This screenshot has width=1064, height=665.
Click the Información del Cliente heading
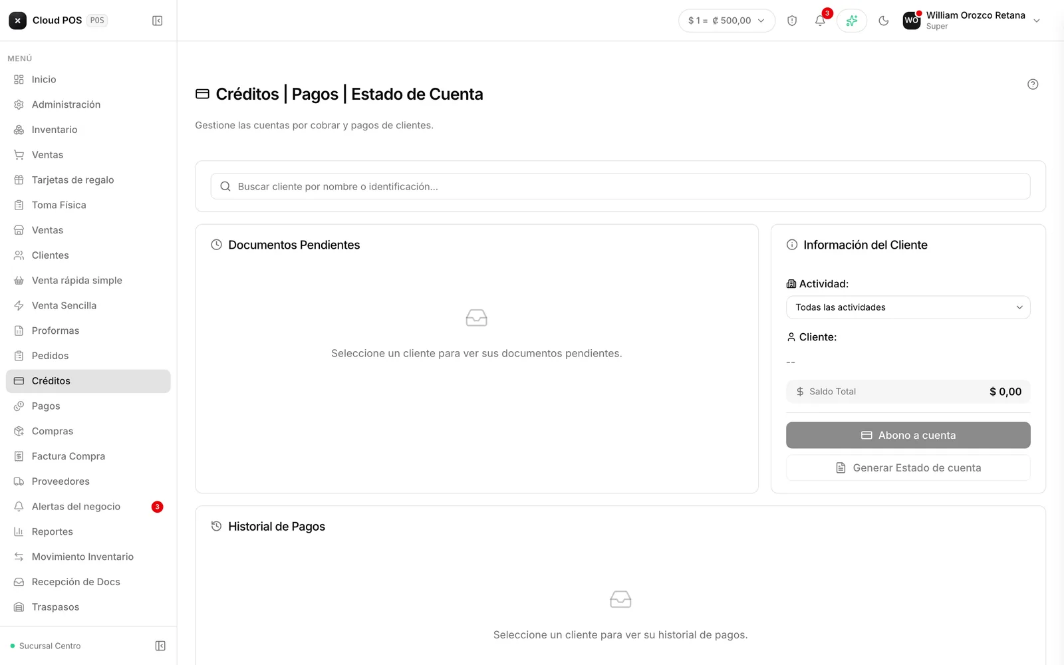pyautogui.click(x=865, y=245)
